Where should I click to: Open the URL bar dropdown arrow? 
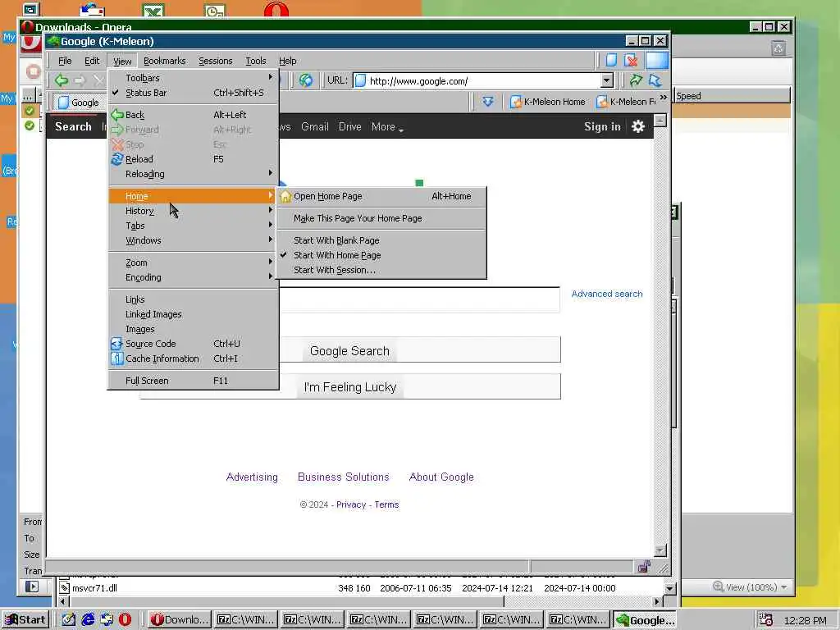(606, 81)
